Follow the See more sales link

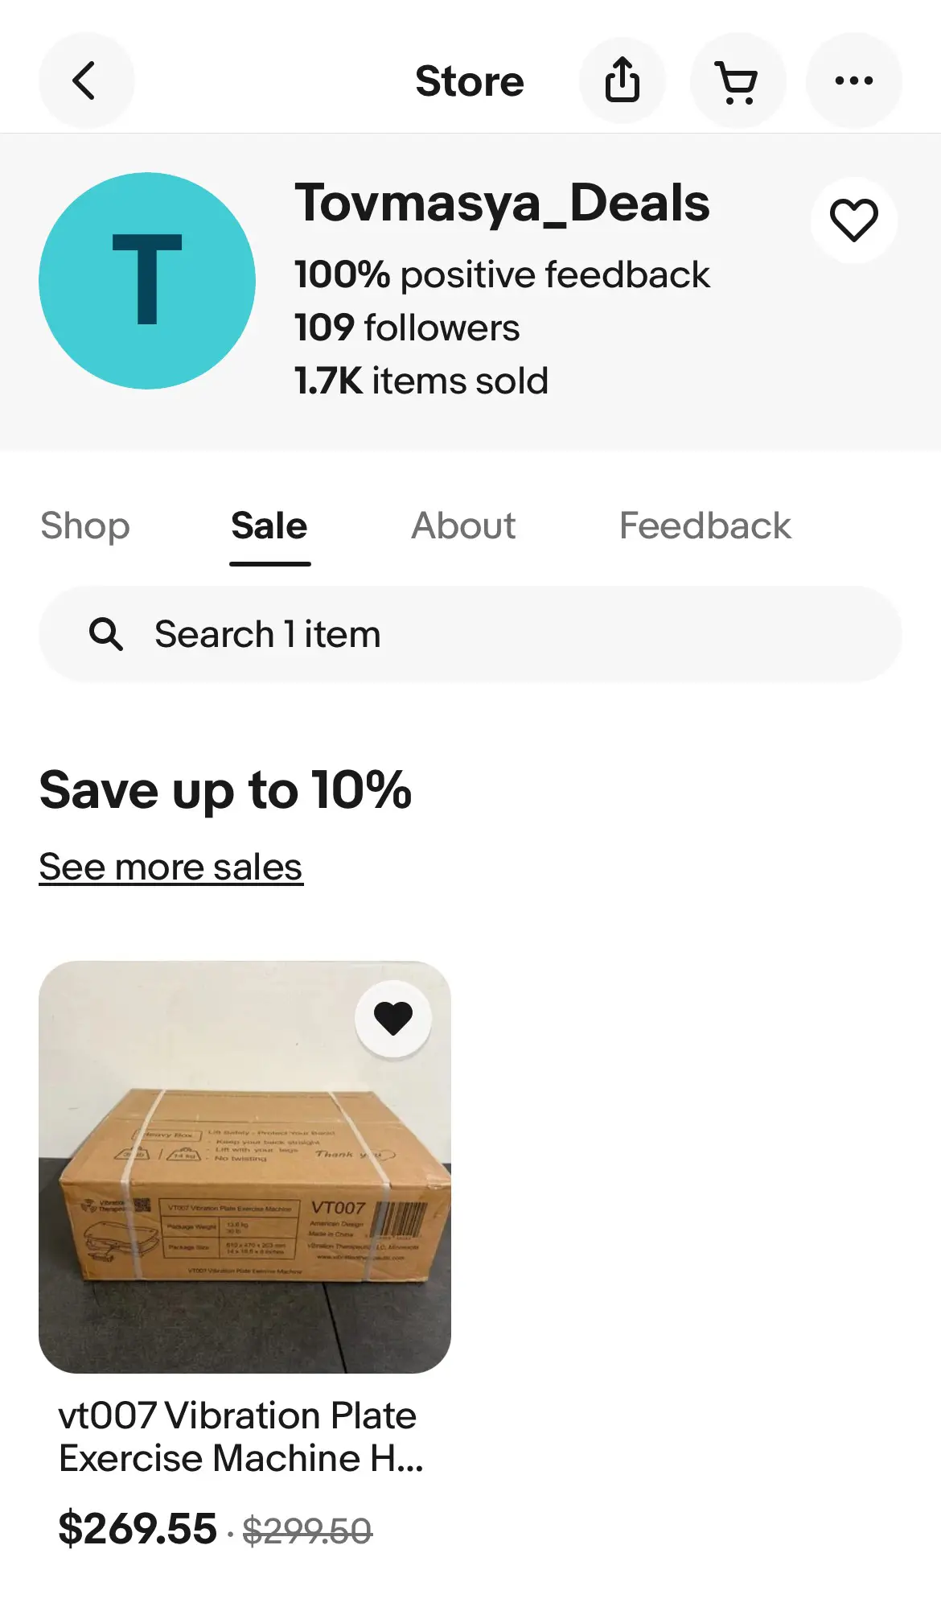[171, 867]
